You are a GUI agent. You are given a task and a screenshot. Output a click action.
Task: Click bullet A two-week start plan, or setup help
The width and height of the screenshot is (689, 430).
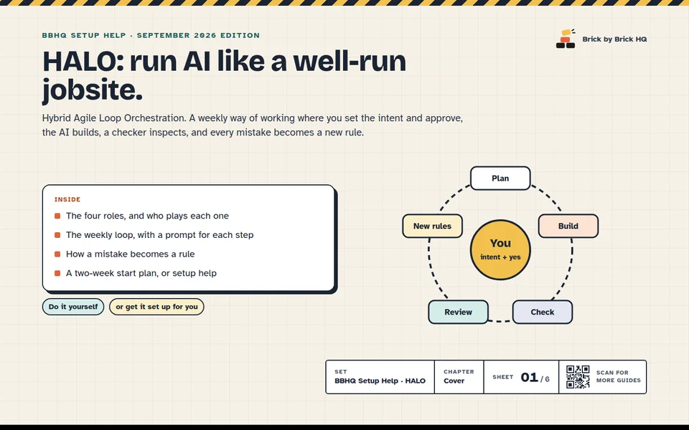coord(141,273)
